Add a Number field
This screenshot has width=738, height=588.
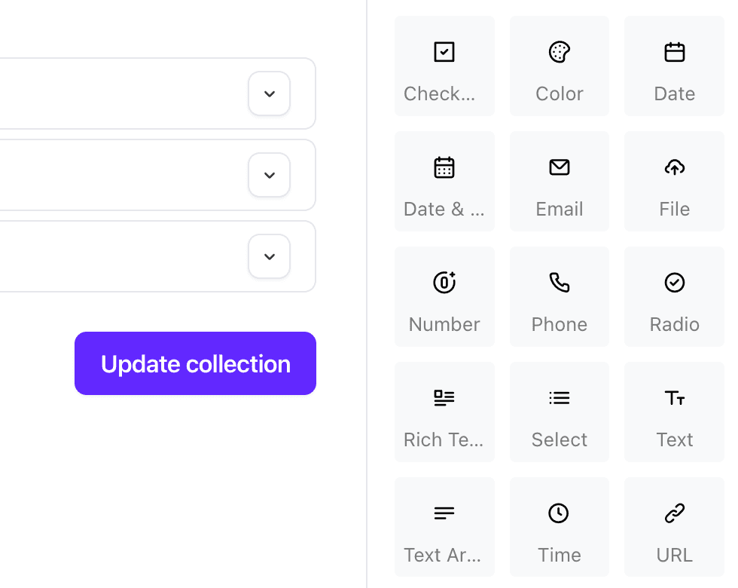point(444,296)
